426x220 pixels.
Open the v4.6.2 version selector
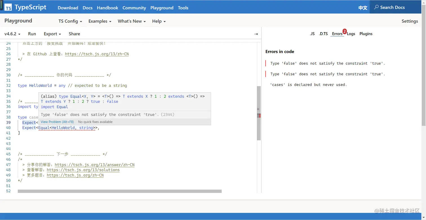click(12, 34)
